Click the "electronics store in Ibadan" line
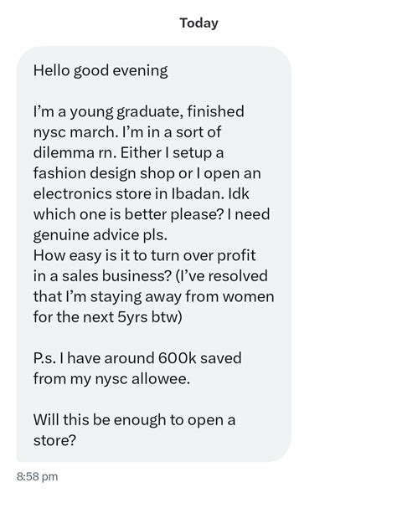Image resolution: width=397 pixels, height=508 pixels. (x=141, y=193)
